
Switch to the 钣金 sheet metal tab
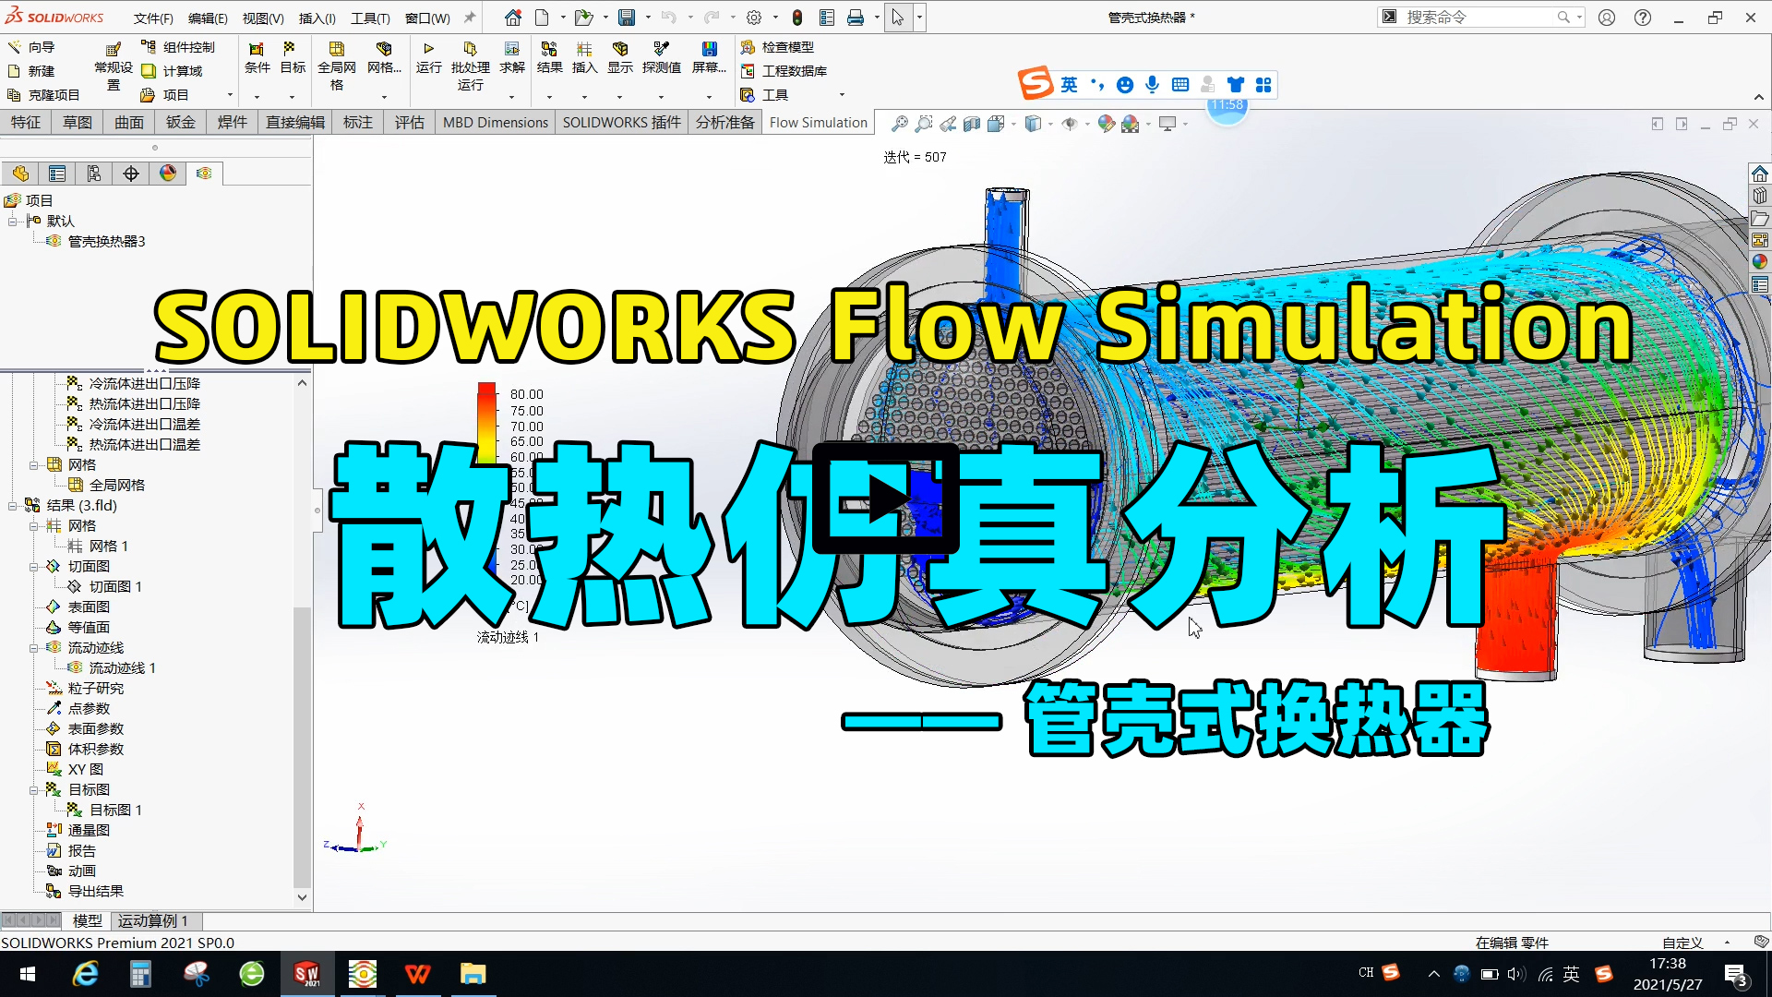pos(181,123)
